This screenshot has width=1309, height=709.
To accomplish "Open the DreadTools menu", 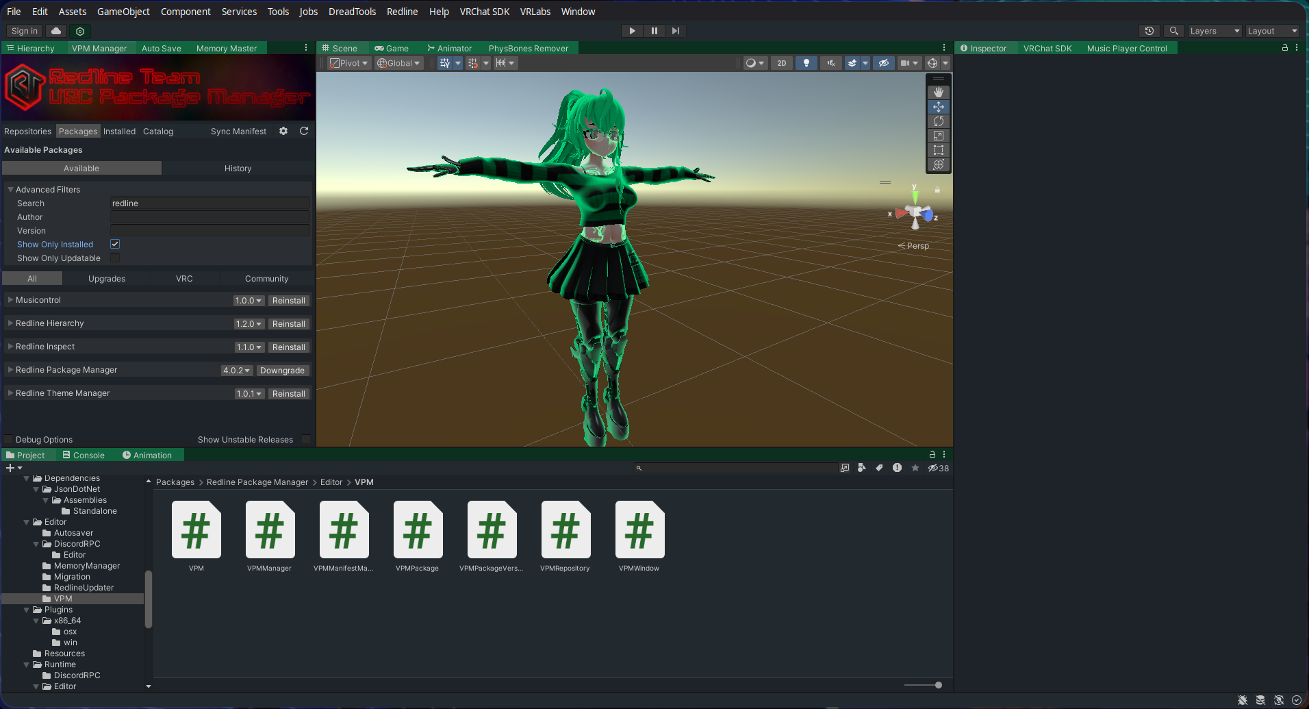I will click(x=352, y=12).
